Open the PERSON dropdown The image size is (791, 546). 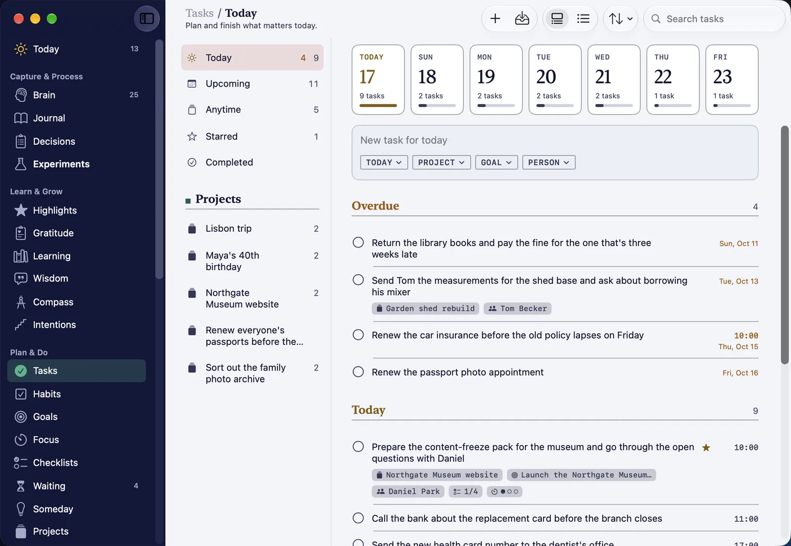[x=549, y=163]
